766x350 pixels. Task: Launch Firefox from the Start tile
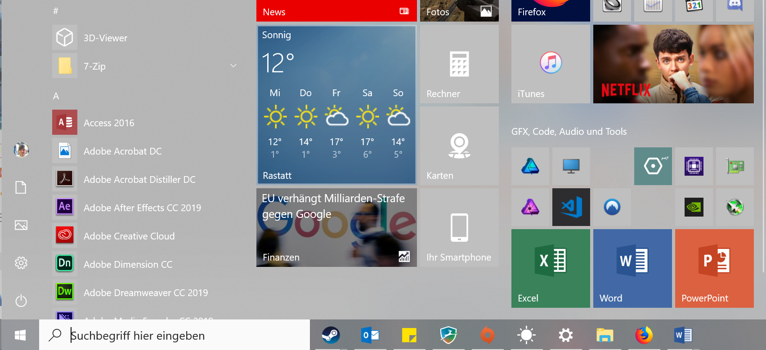(551, 11)
